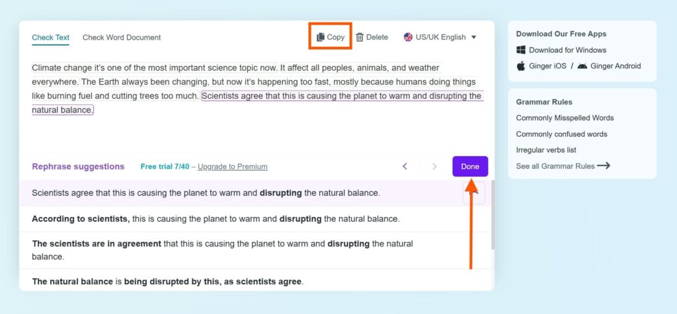Click the Windows logo icon

(521, 50)
